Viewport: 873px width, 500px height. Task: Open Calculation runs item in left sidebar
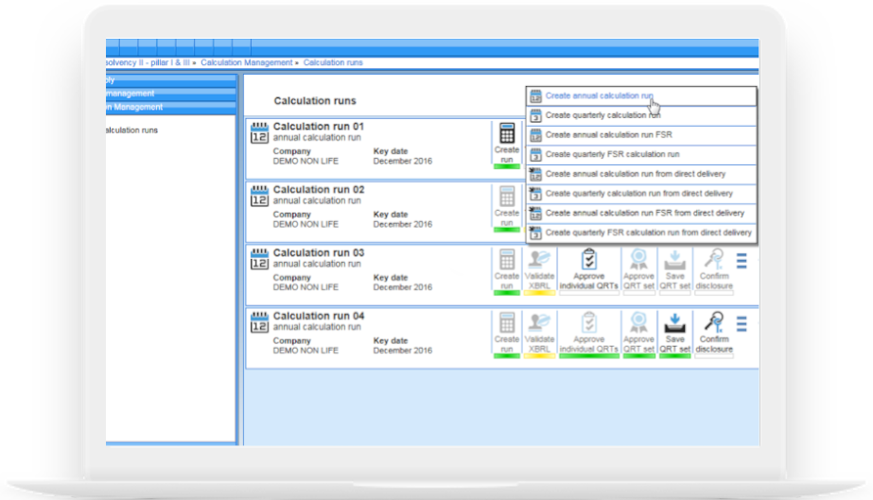[131, 130]
